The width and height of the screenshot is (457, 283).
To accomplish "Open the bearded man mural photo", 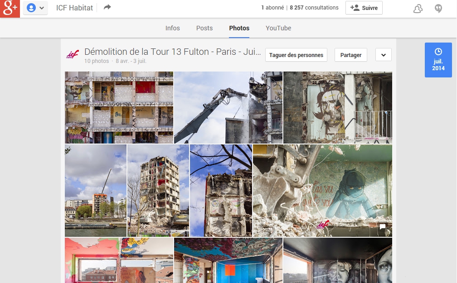I will tap(338, 107).
